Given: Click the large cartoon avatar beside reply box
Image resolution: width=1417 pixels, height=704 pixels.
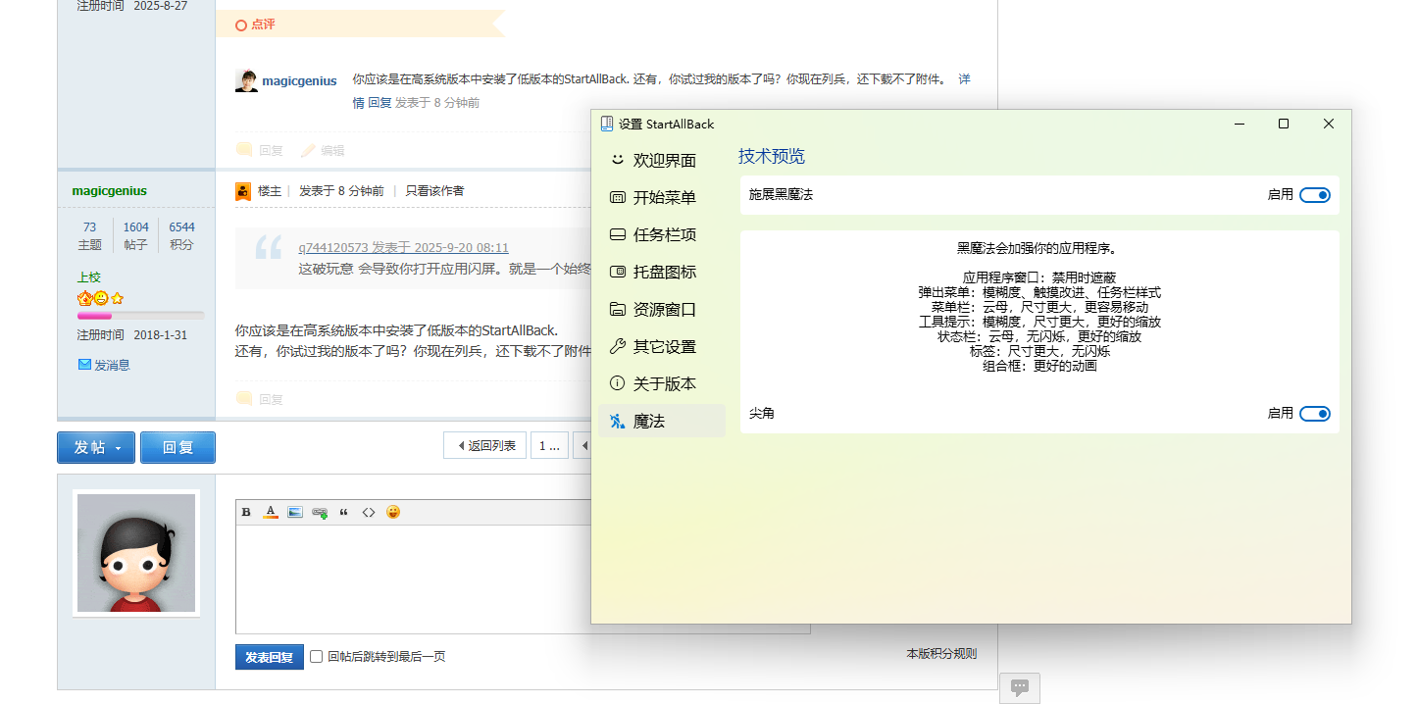Looking at the screenshot, I should point(136,553).
